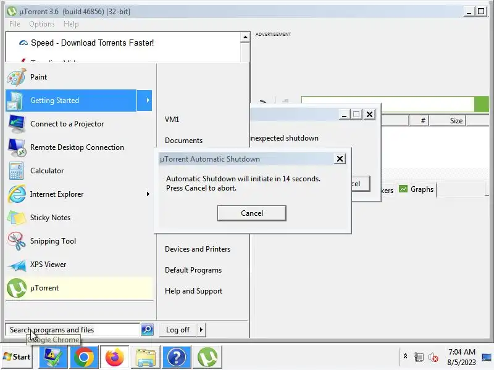Open Paint from the Start menu
Image resolution: width=494 pixels, height=370 pixels.
[x=79, y=77]
